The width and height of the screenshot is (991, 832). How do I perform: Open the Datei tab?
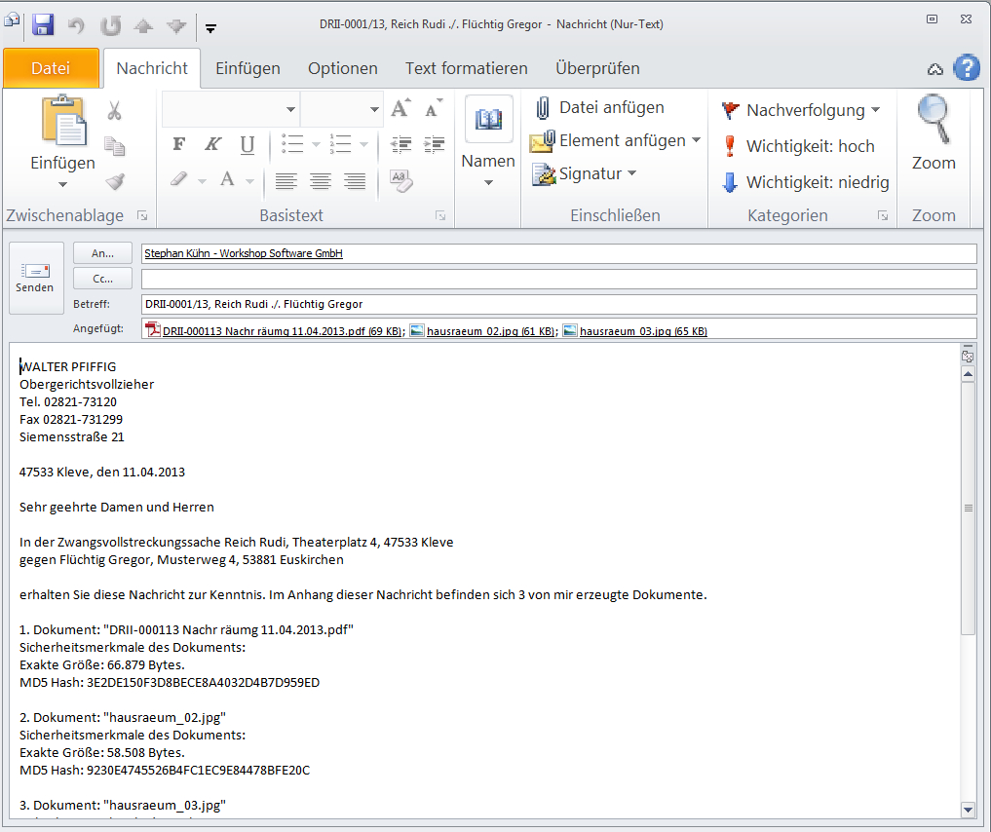pyautogui.click(x=51, y=68)
